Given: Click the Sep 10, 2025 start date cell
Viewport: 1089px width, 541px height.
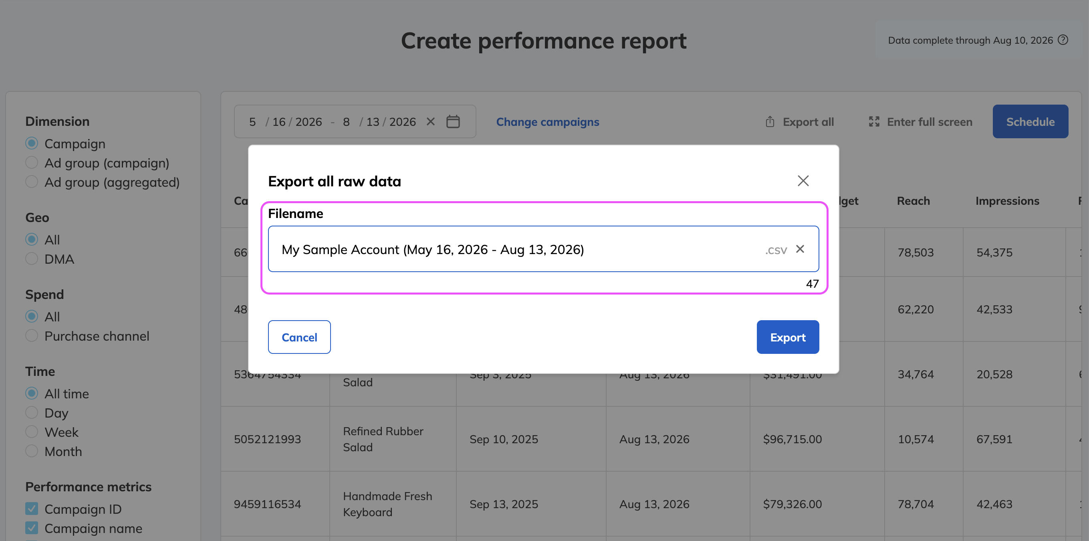Looking at the screenshot, I should point(504,439).
